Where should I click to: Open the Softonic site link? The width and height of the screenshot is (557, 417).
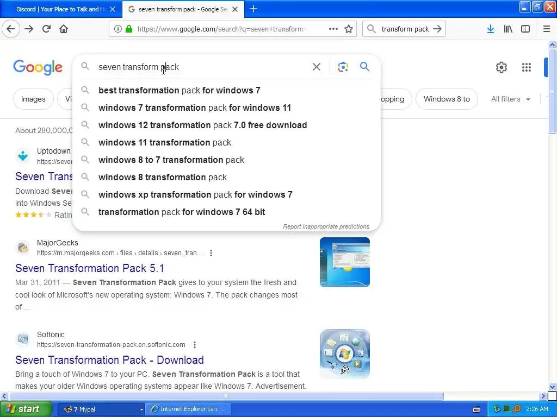pos(111,345)
